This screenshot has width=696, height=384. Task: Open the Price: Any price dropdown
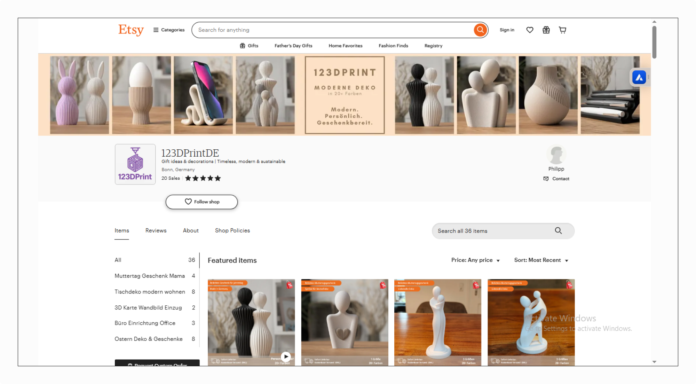(475, 260)
